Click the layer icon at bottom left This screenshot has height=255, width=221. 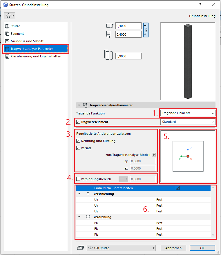[80, 248]
